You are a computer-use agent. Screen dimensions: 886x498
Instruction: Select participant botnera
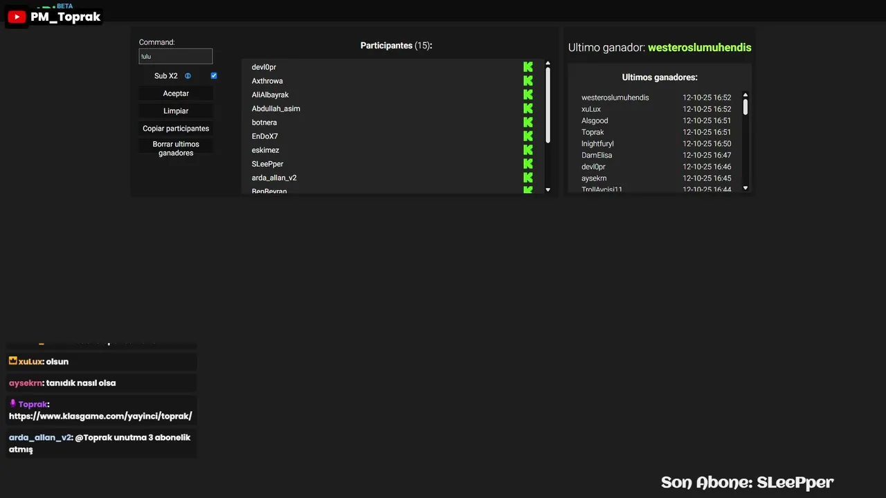tap(264, 122)
